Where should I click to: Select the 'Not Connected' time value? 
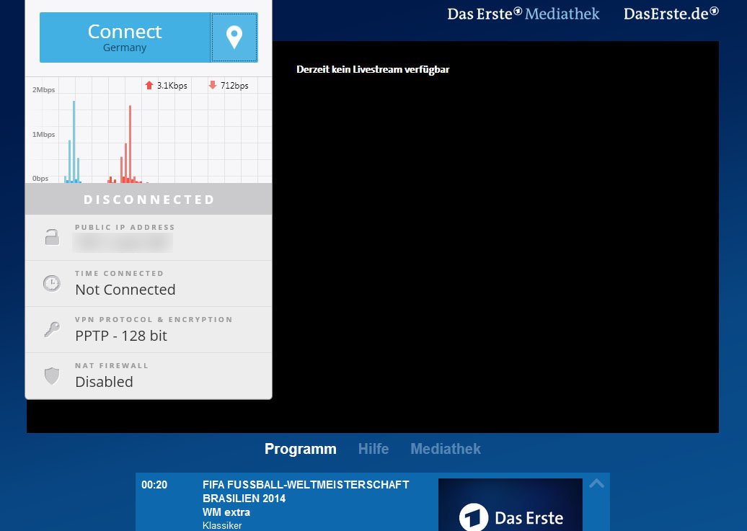tap(125, 290)
